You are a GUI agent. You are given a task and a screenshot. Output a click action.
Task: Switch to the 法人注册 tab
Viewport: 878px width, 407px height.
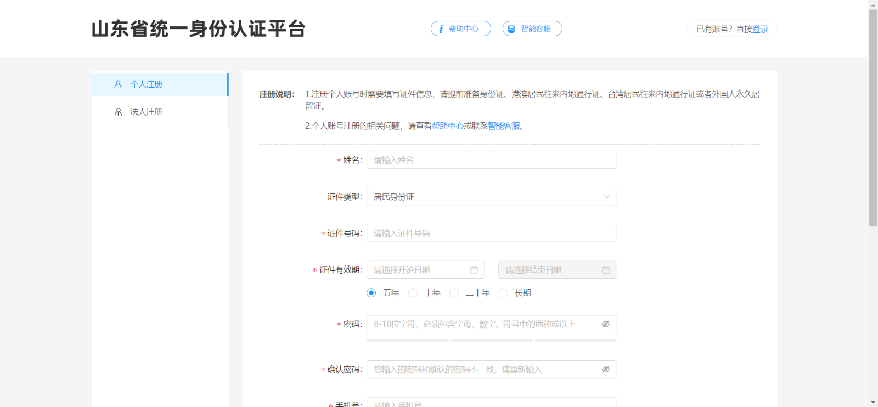pyautogui.click(x=160, y=112)
